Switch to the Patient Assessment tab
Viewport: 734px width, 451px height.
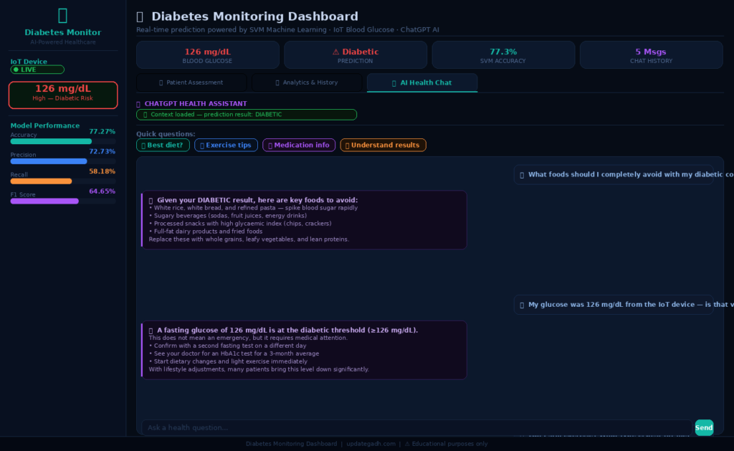point(192,82)
